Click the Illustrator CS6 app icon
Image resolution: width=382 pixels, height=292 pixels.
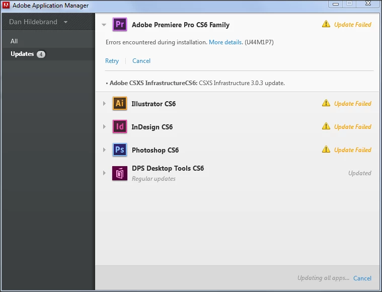pyautogui.click(x=120, y=103)
